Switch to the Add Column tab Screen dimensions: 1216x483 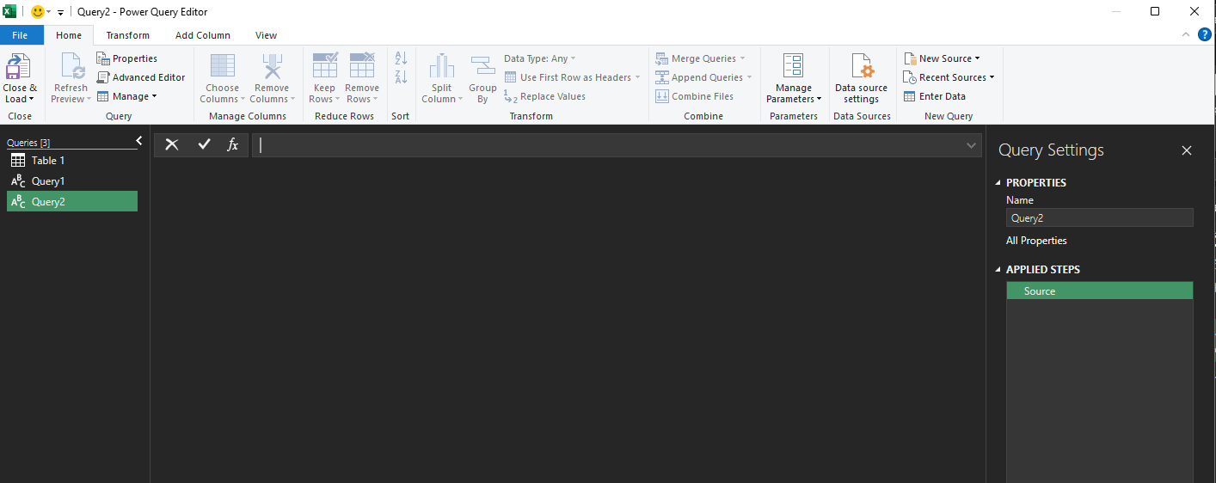coord(203,35)
